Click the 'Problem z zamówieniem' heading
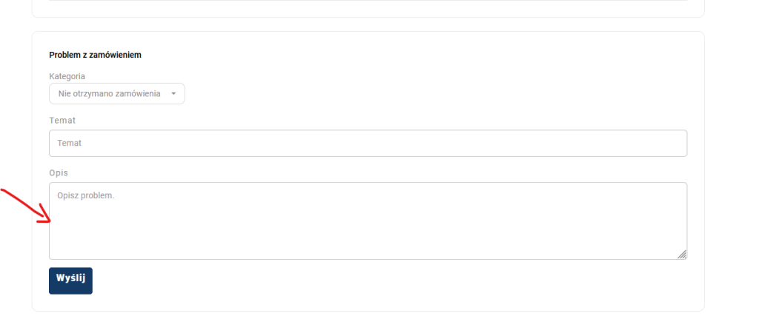Screen dimensions: 759x336 tap(95, 55)
